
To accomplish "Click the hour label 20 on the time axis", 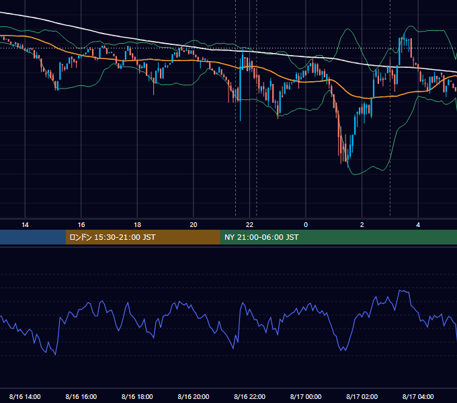I will point(194,225).
